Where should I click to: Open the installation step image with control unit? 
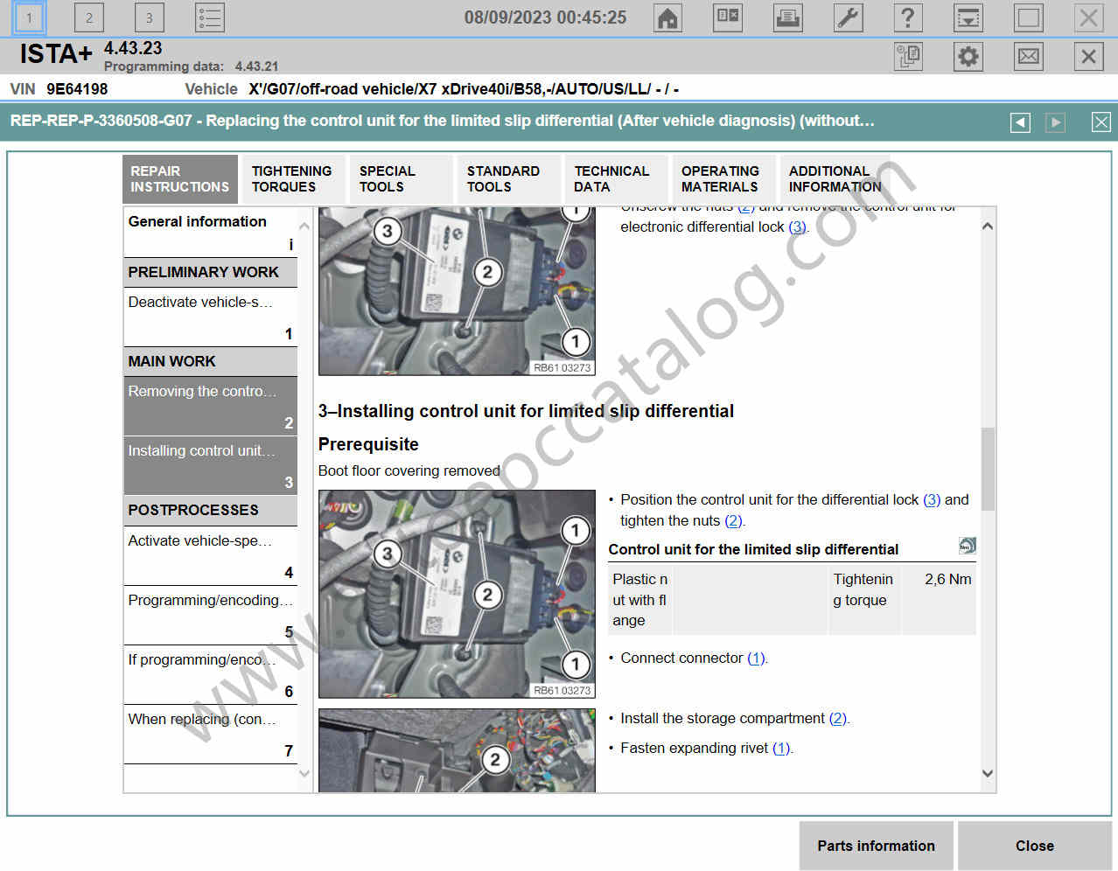pyautogui.click(x=457, y=594)
